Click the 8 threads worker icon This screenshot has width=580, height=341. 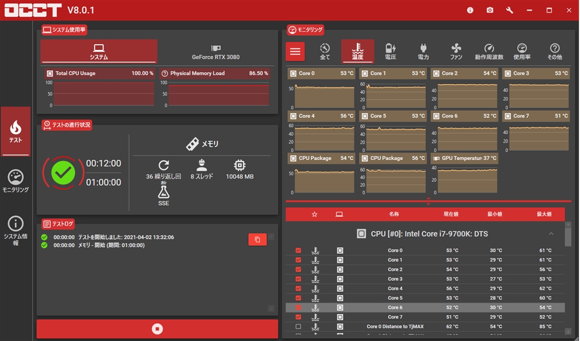point(202,165)
